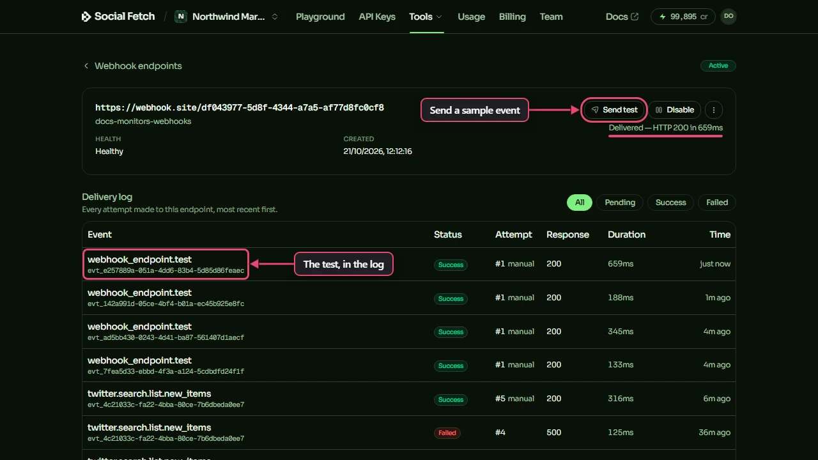Open the Team page

tap(552, 17)
